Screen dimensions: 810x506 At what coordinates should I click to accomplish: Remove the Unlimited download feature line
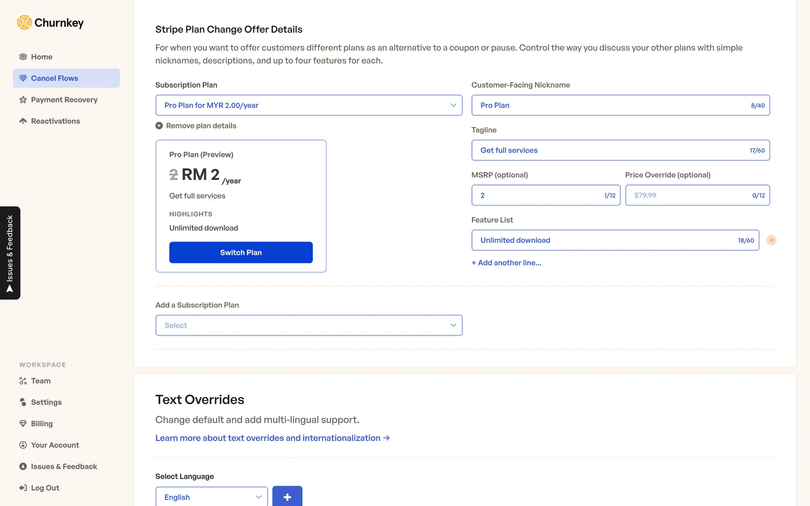coord(771,240)
